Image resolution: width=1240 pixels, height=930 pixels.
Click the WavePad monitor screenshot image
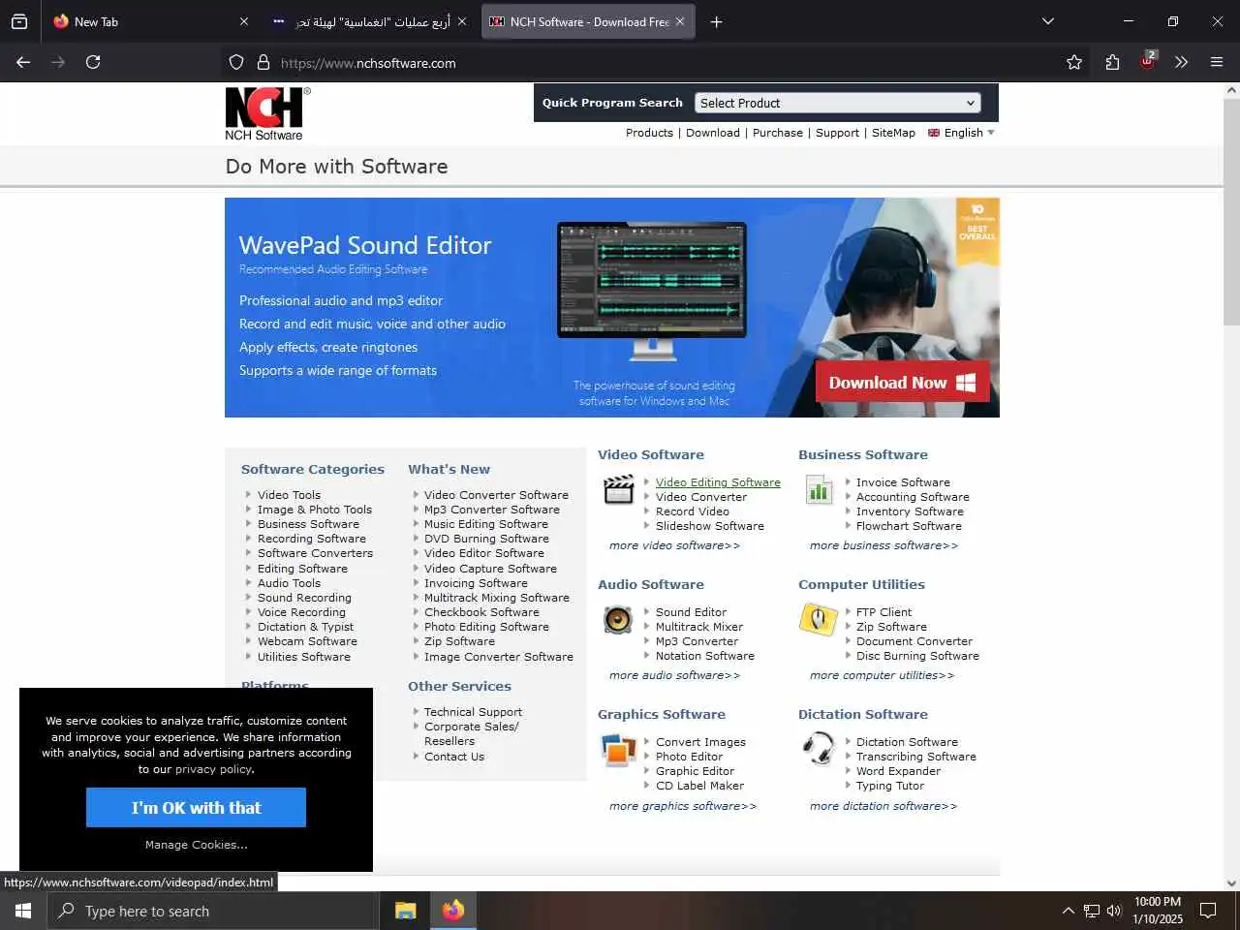point(651,291)
